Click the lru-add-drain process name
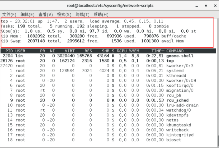The image size is (219, 148). 182,105
